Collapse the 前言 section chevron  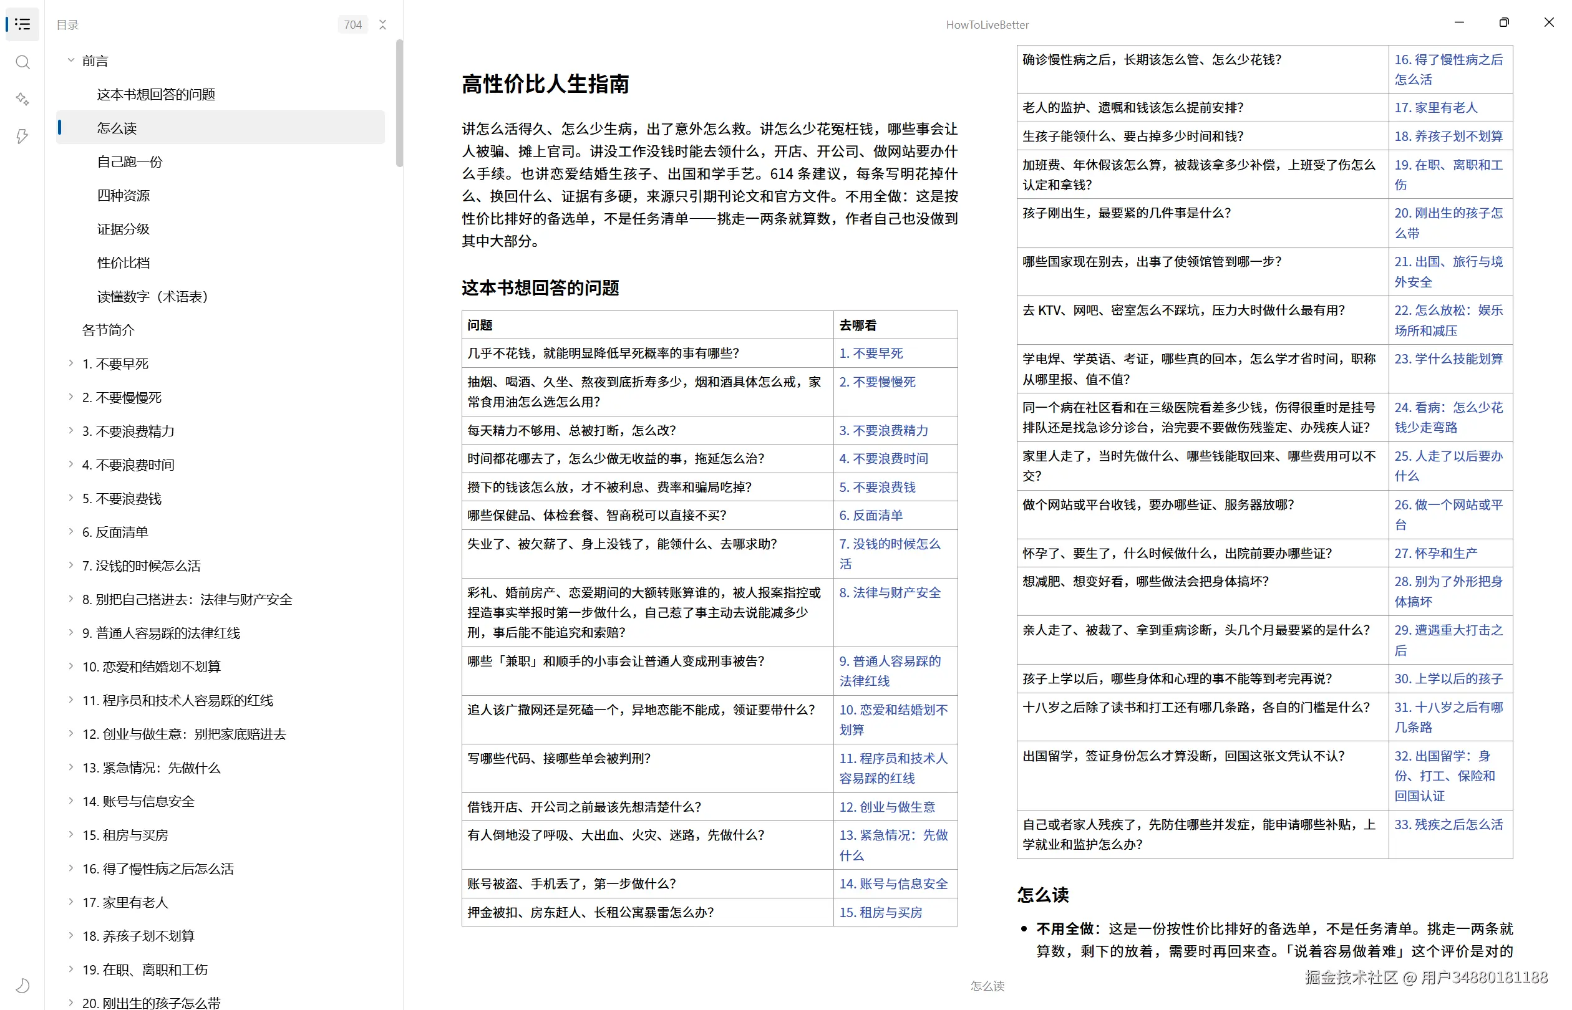click(x=71, y=60)
